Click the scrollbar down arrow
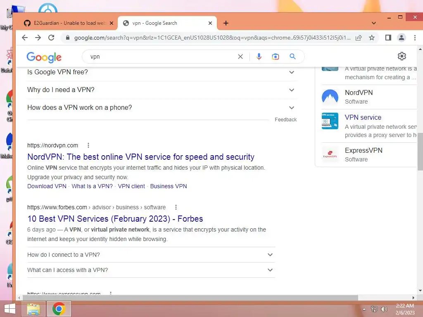Screen dimensions: 423x317 tap(420, 291)
